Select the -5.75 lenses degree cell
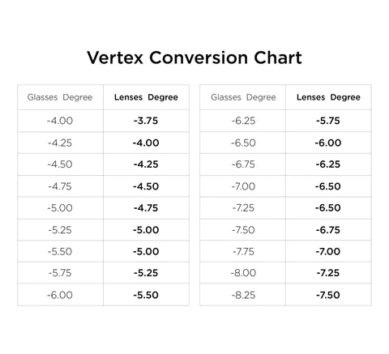This screenshot has height=354, width=389. click(328, 121)
